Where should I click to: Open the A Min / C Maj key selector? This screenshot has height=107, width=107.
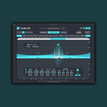(53, 32)
